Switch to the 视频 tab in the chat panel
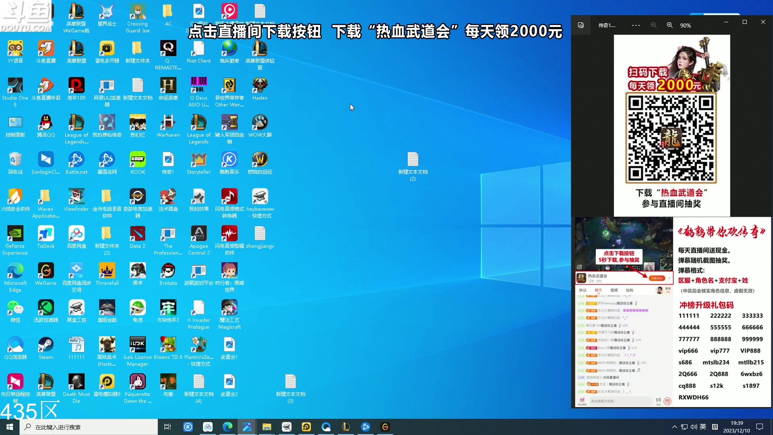The image size is (773, 435). (x=614, y=290)
